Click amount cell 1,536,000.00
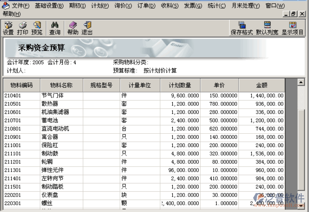 tap(262, 154)
